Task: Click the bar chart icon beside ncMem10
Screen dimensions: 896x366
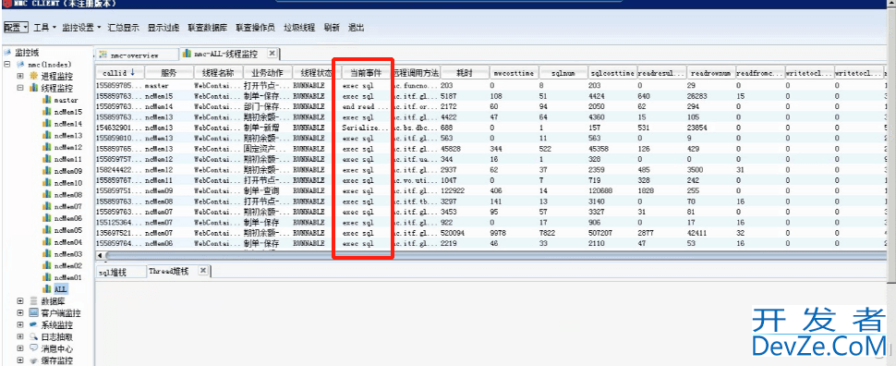Action: (x=47, y=183)
